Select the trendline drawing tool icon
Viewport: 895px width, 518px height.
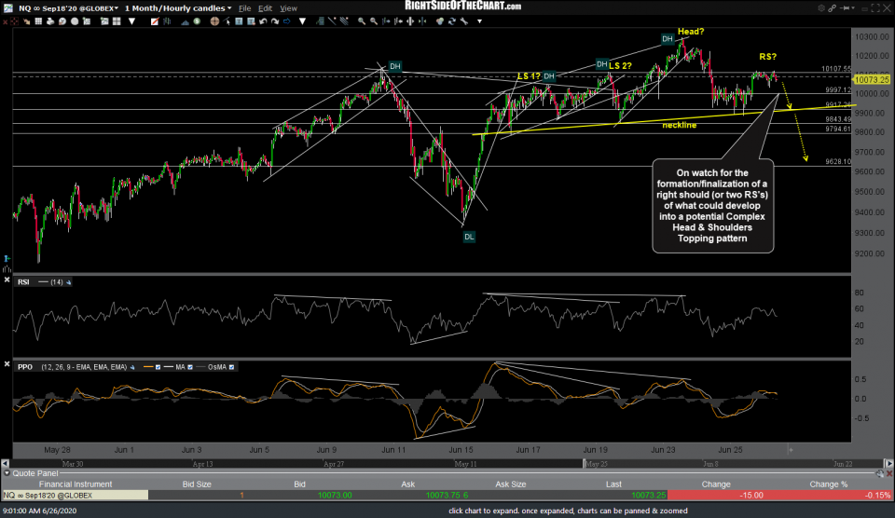point(332,21)
